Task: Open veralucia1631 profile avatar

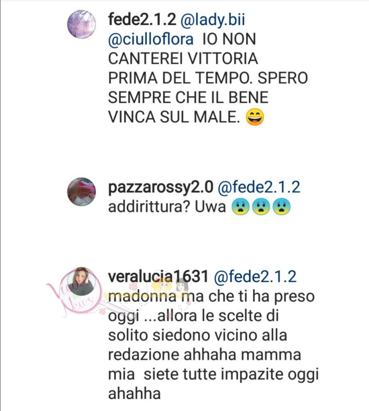Action: 81,282
